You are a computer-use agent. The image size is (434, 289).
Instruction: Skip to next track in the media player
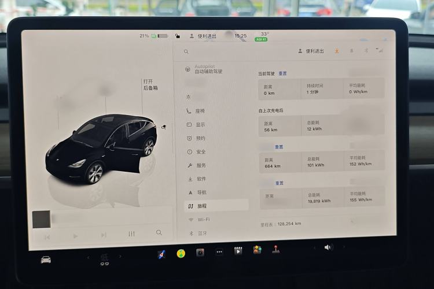[104, 235]
